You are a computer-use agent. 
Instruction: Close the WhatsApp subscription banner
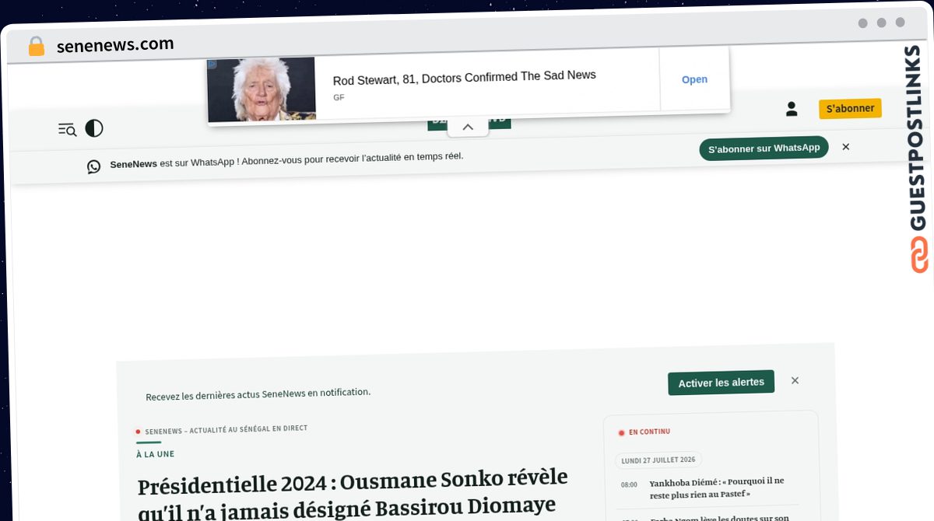pyautogui.click(x=846, y=146)
